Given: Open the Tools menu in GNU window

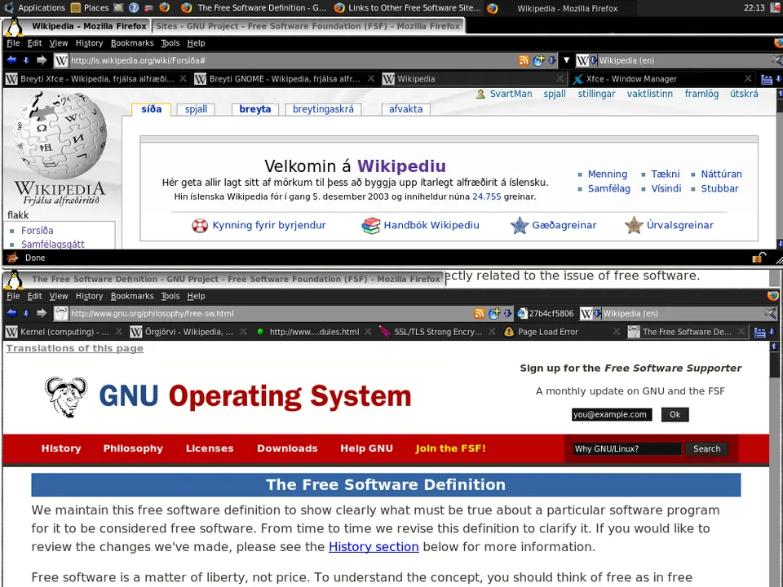Looking at the screenshot, I should point(170,296).
